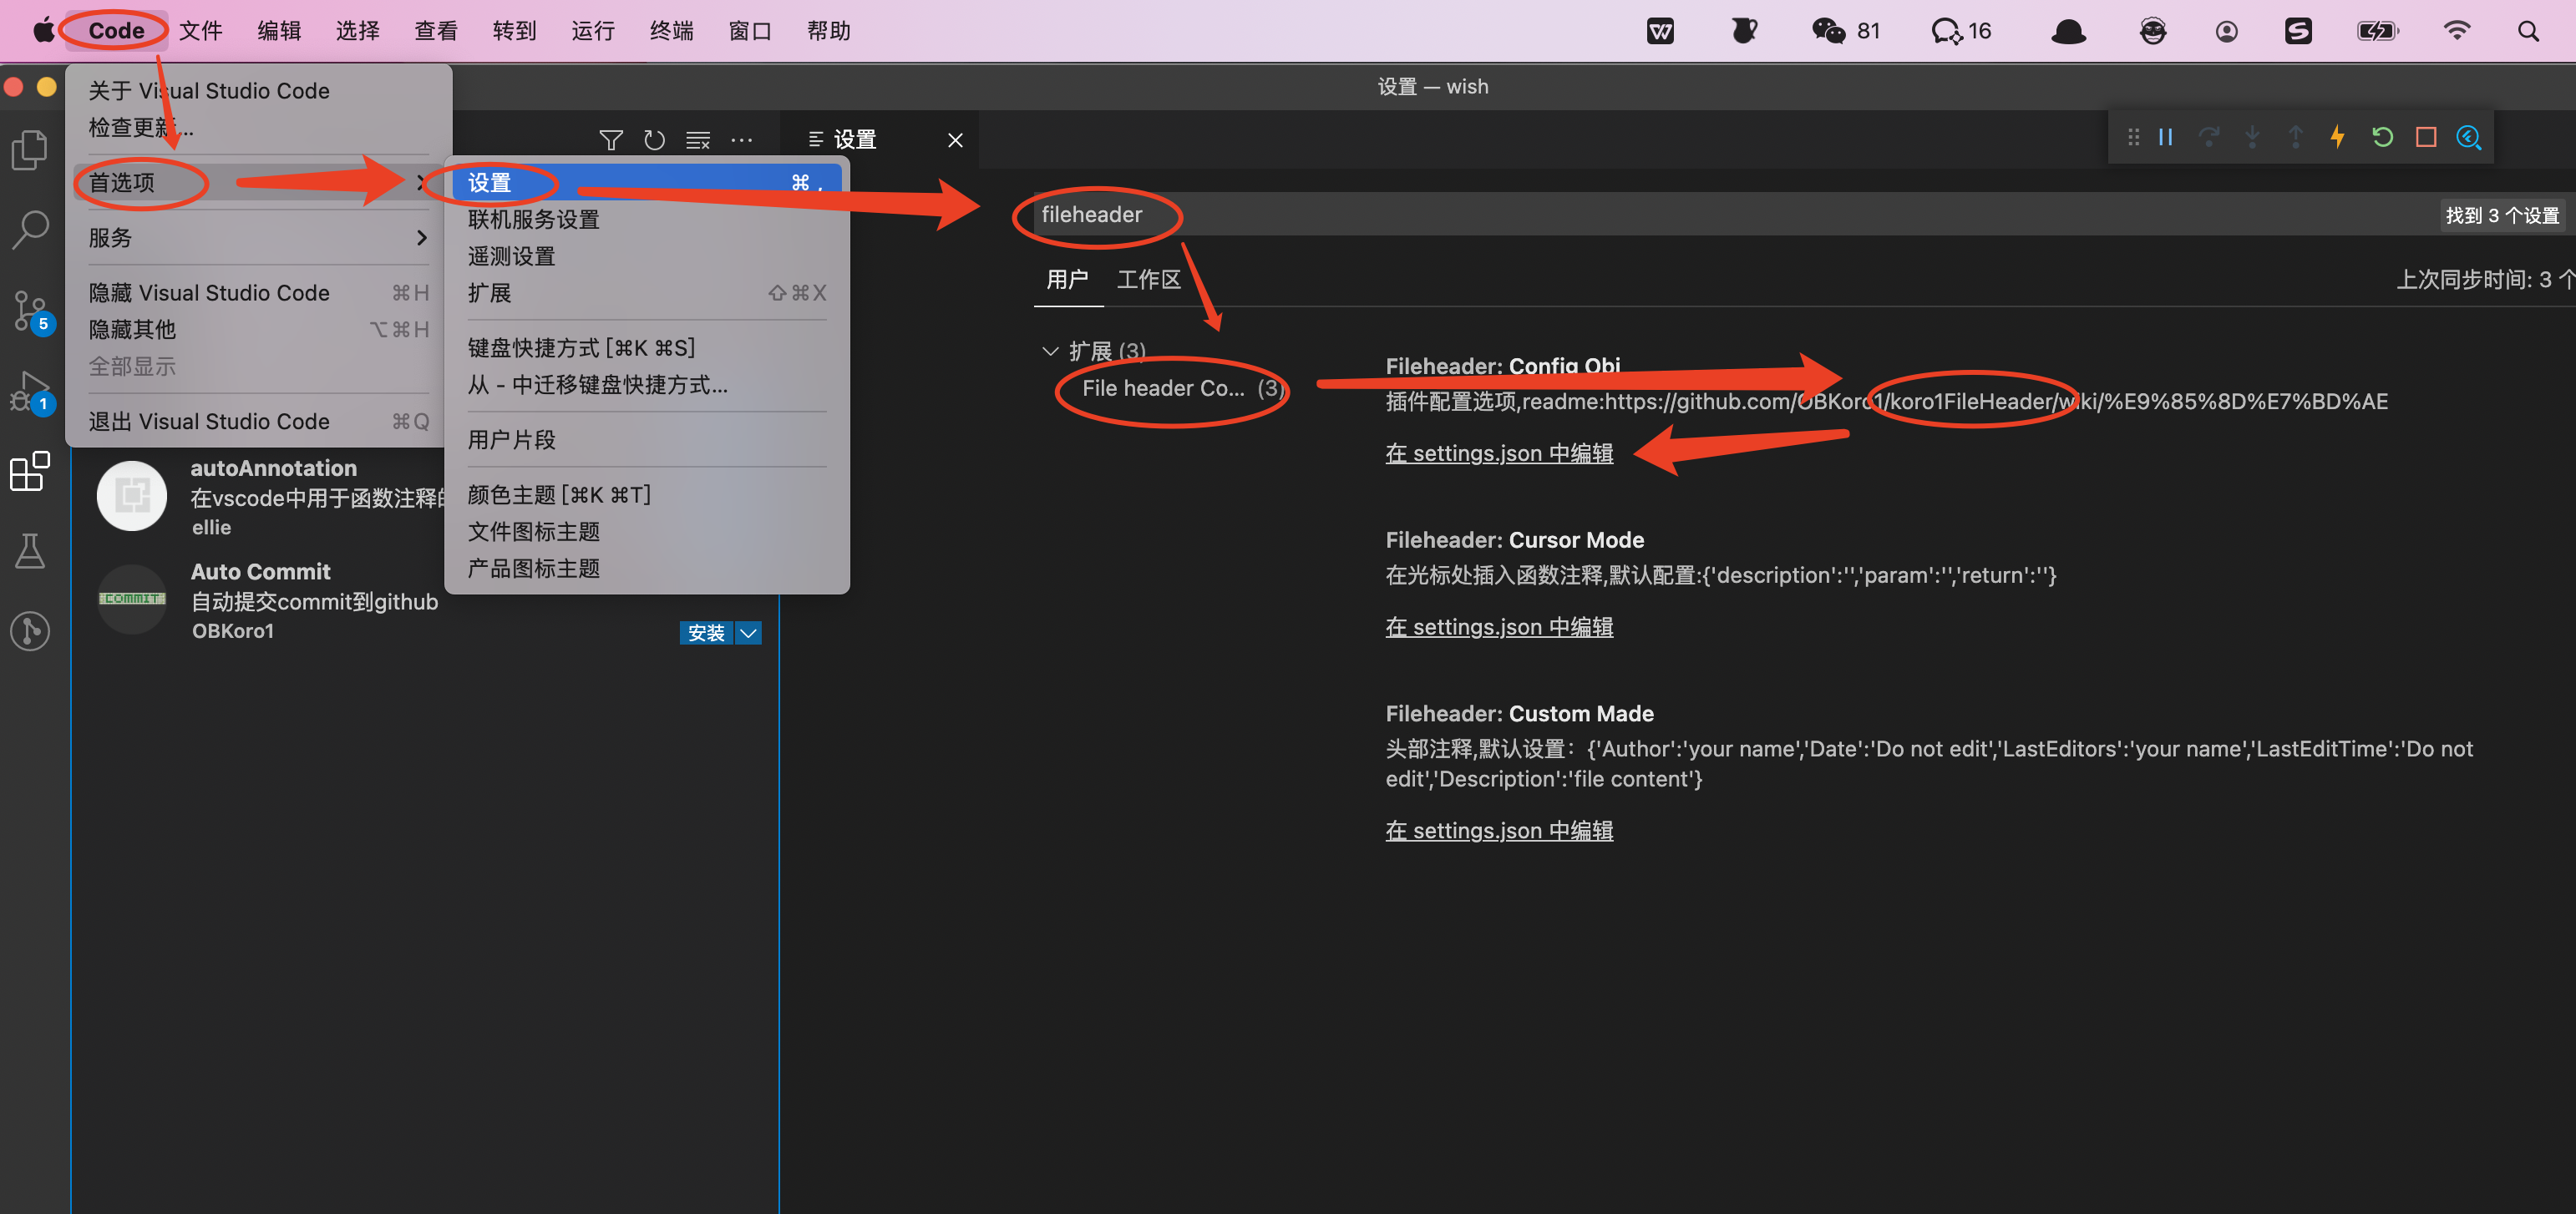This screenshot has width=2576, height=1214.
Task: Click debug Step Out icon
Action: 2295,137
